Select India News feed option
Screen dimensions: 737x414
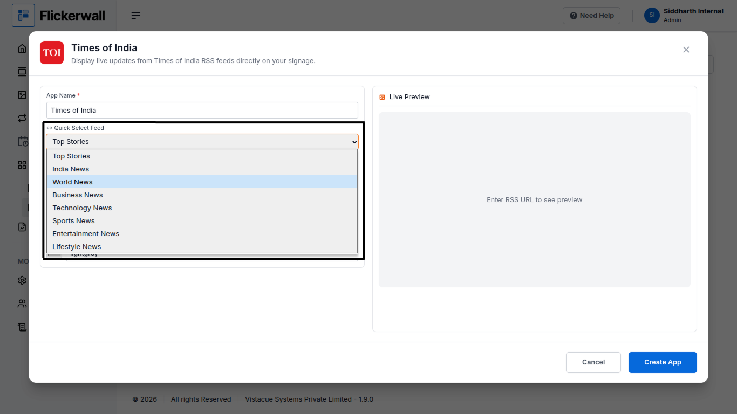tap(202, 169)
